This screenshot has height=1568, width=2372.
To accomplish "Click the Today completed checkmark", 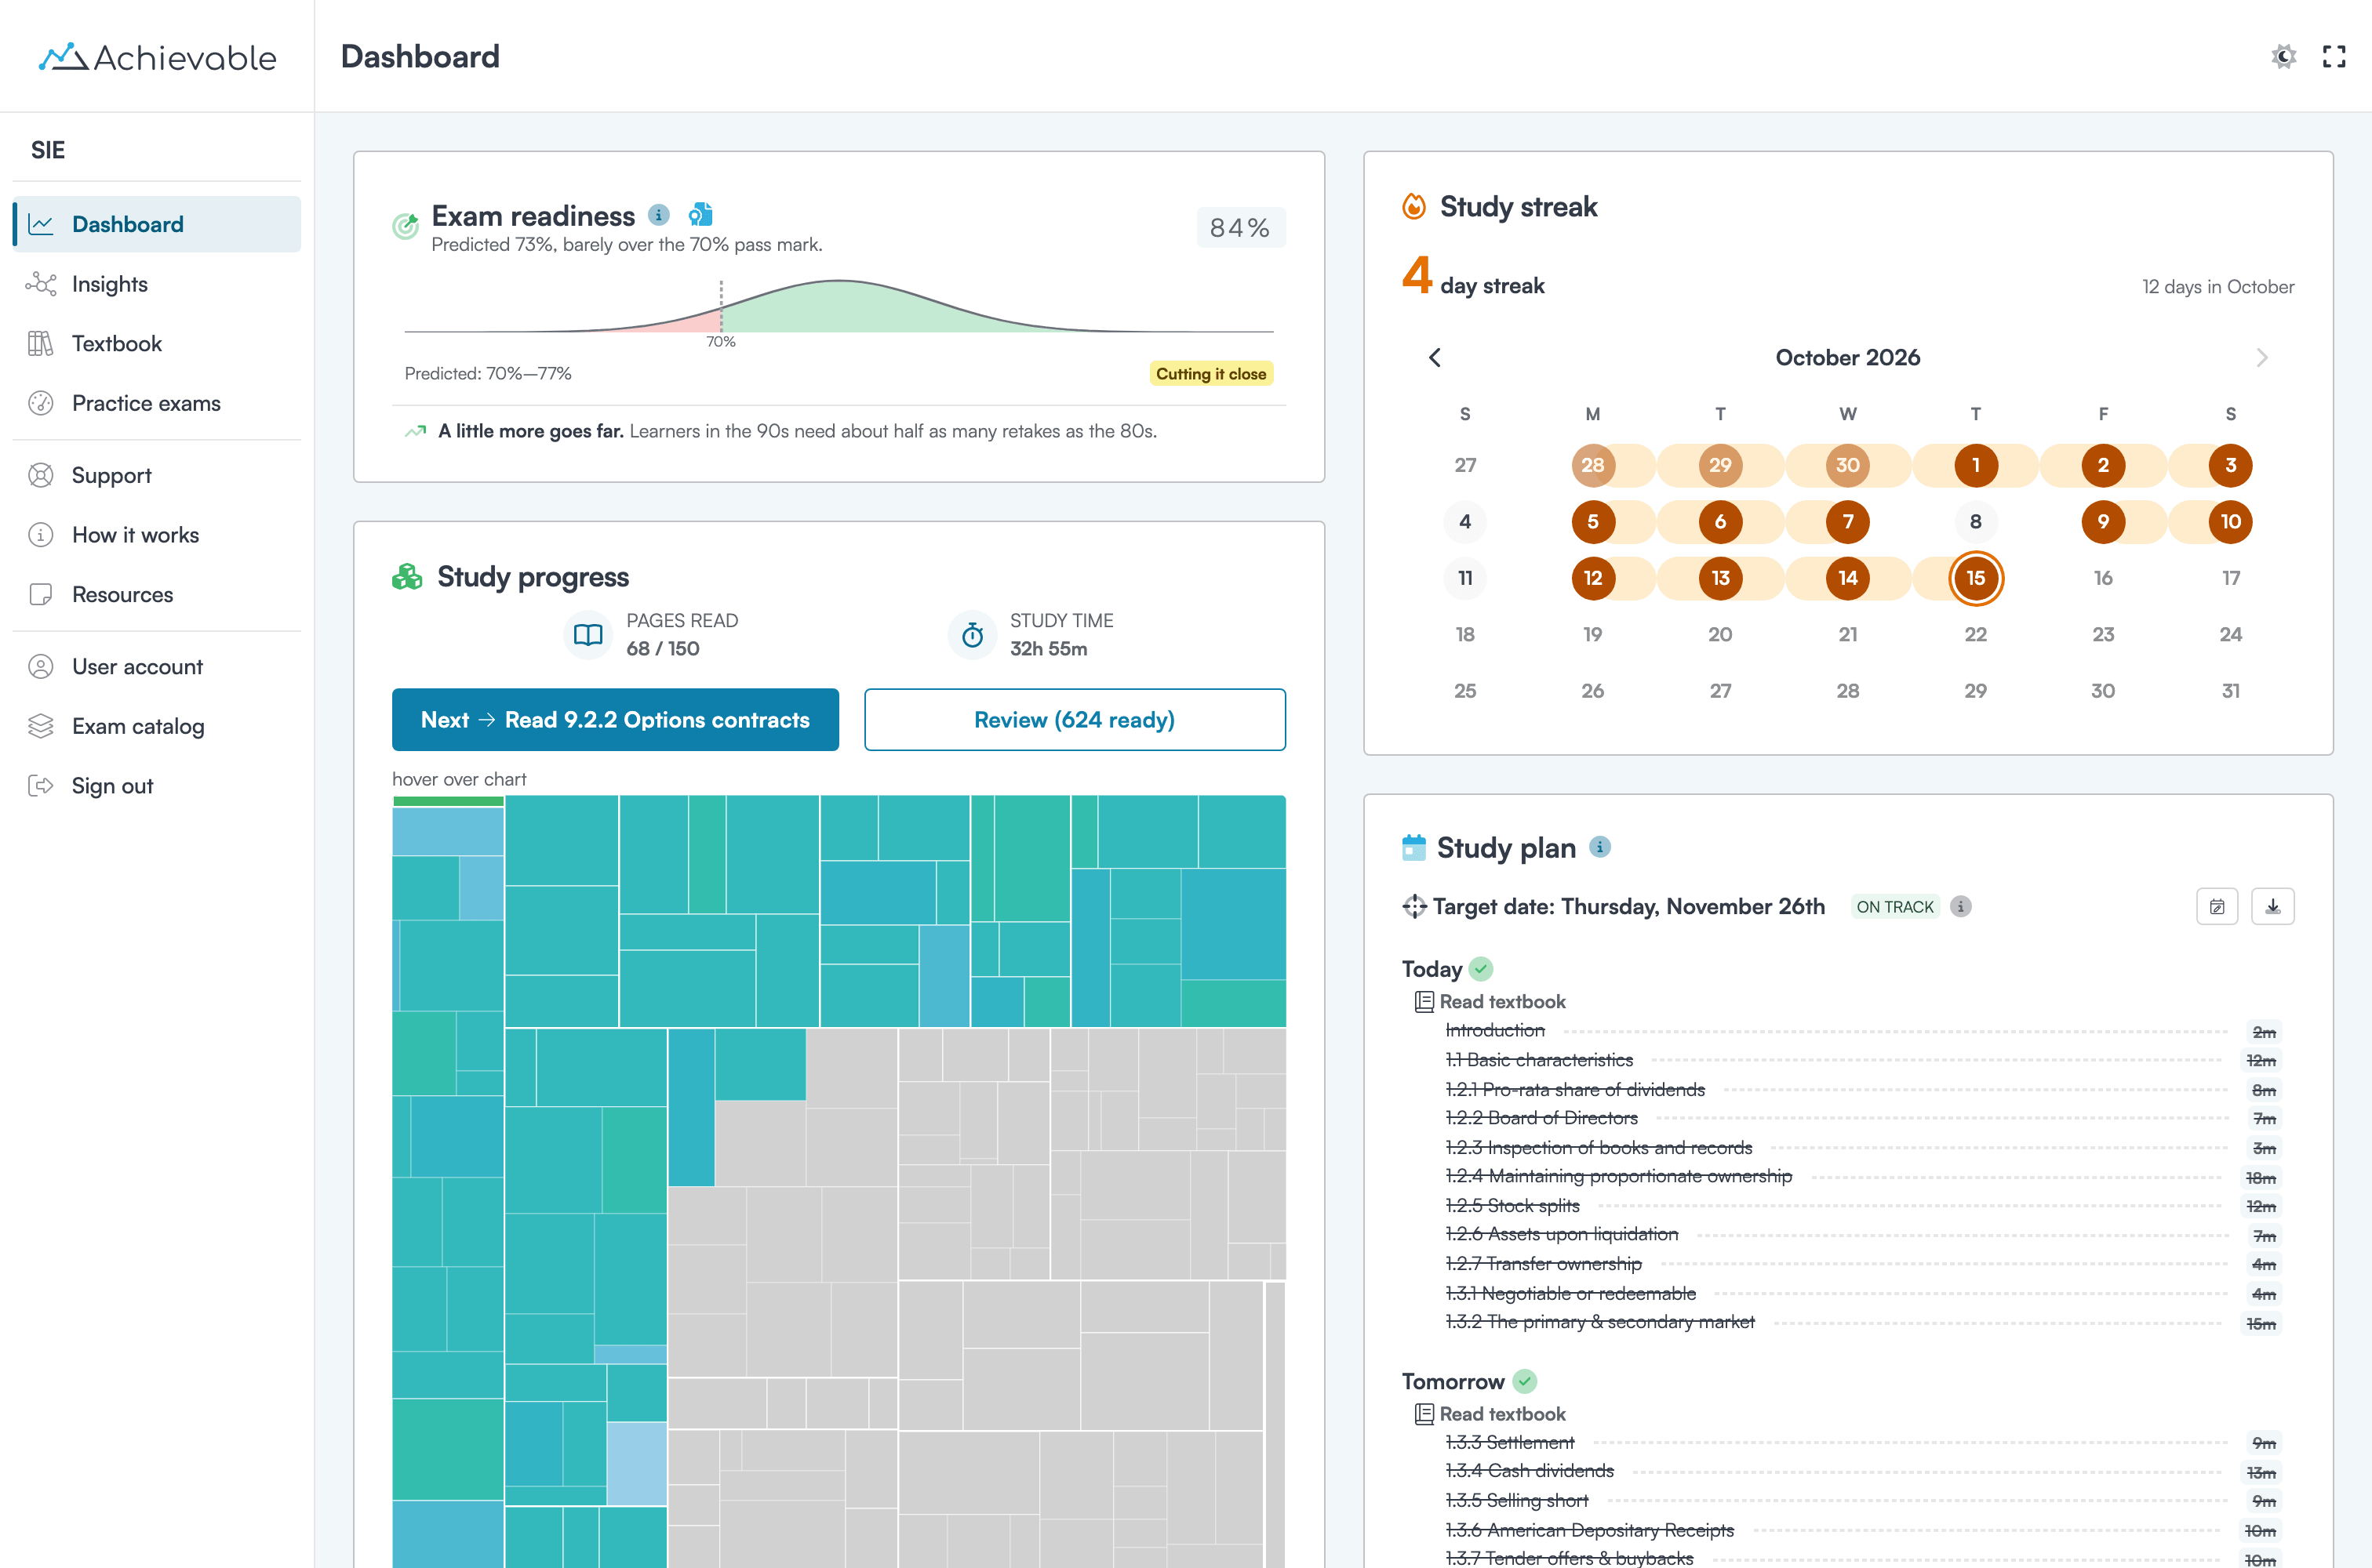I will coord(1482,968).
